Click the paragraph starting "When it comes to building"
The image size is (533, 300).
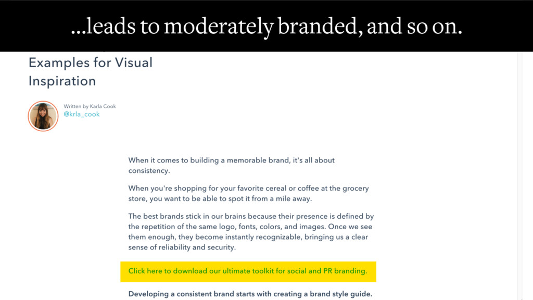pos(232,165)
